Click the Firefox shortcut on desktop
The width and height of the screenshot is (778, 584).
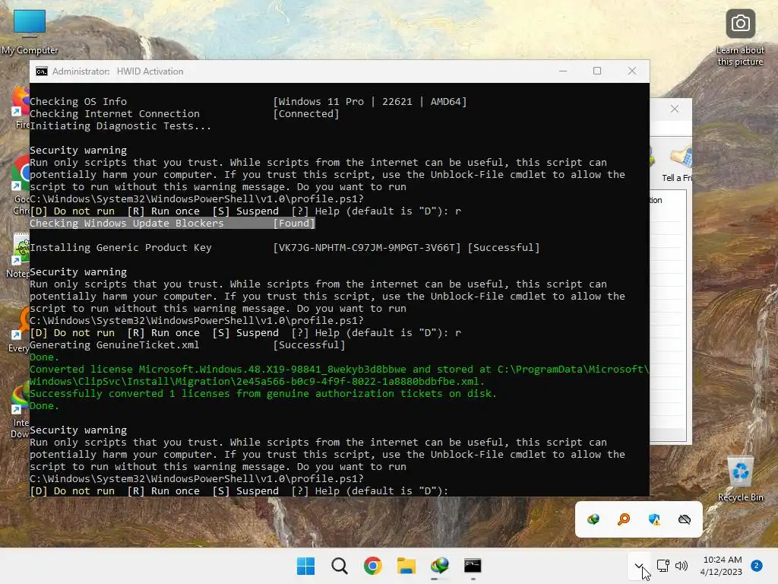(x=21, y=106)
